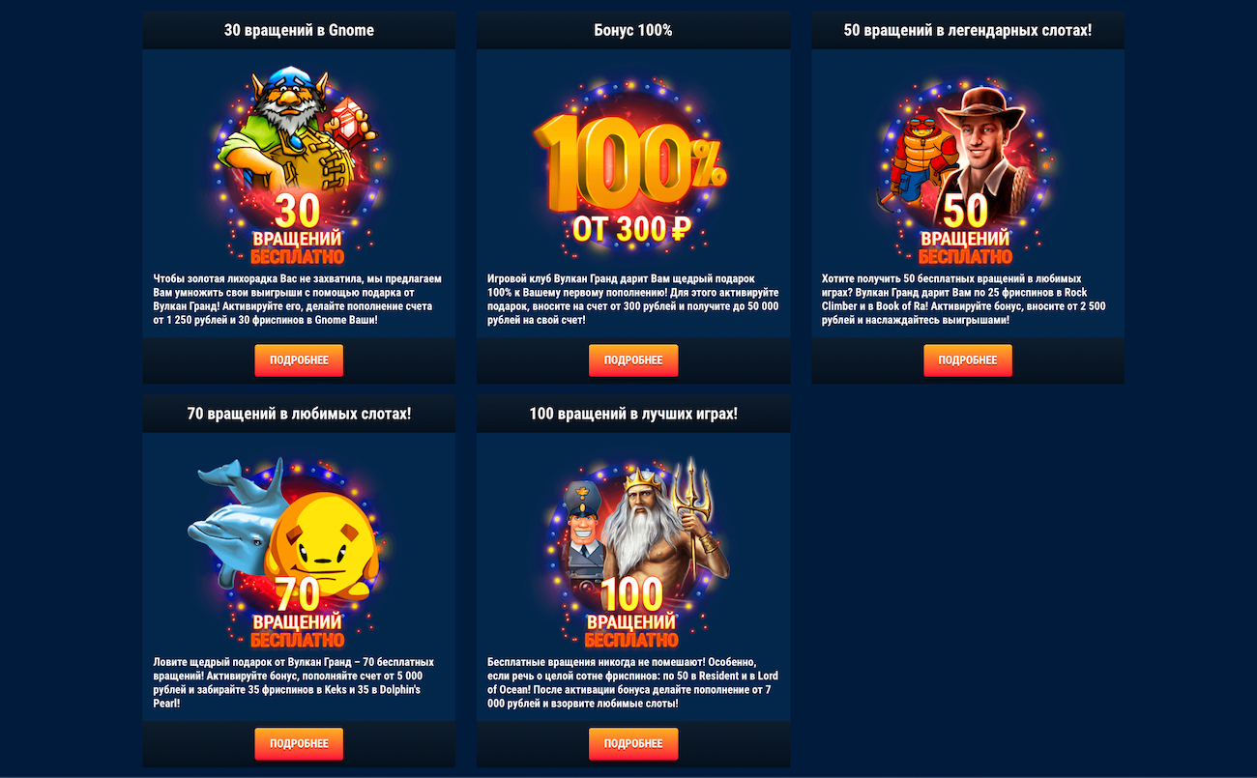Viewport: 1257px width, 778px height.
Task: Click ПОДРОБНЕЕ under 100 вращений offer
Action: (x=633, y=744)
